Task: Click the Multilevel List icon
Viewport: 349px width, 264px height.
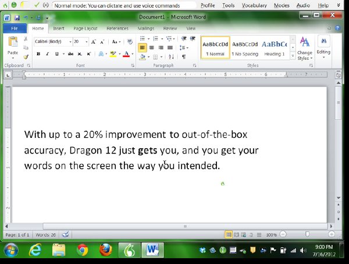Action: [x=169, y=38]
